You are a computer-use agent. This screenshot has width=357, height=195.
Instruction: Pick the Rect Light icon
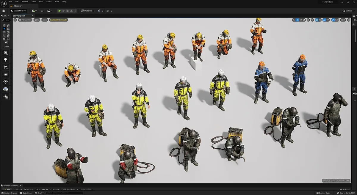click(6, 74)
